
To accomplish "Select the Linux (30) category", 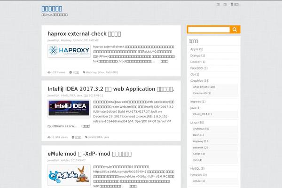I will coord(197,123).
